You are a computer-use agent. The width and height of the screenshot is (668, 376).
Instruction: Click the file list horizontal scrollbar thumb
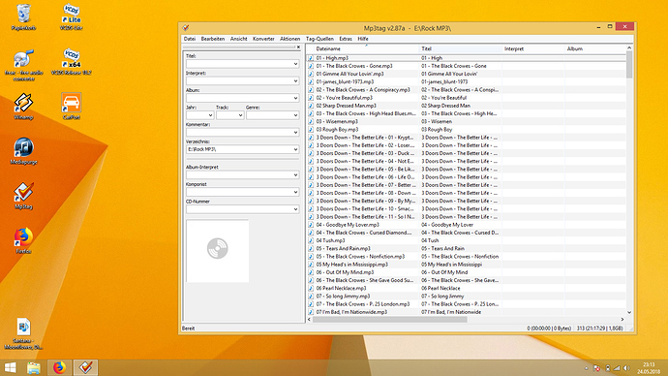pyautogui.click(x=390, y=319)
